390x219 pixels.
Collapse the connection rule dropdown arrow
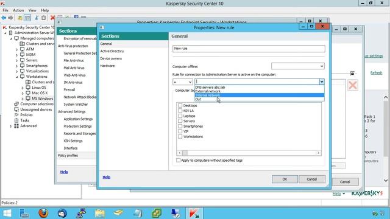[322, 82]
